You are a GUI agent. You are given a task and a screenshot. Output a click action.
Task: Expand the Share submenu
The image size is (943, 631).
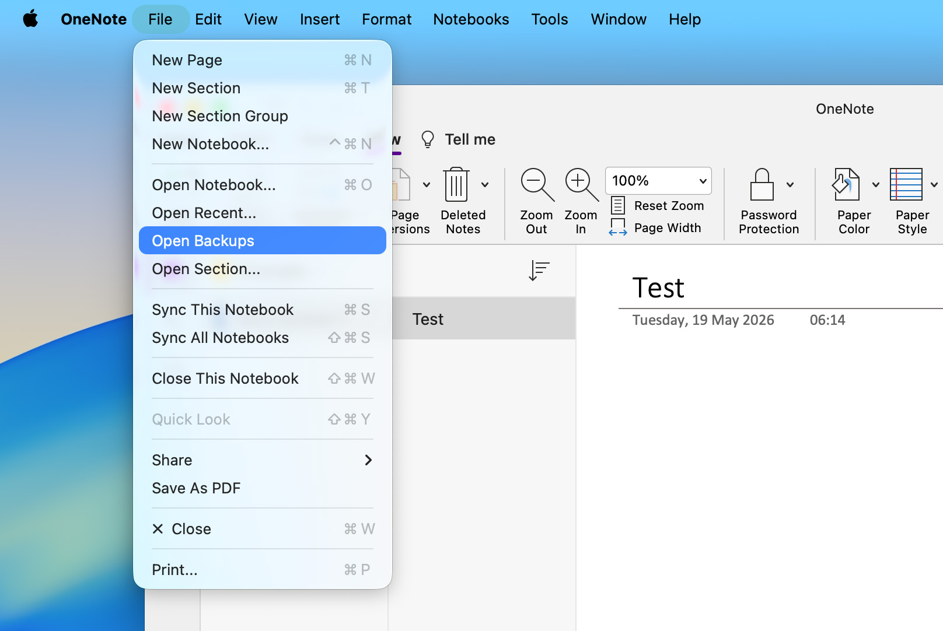263,460
